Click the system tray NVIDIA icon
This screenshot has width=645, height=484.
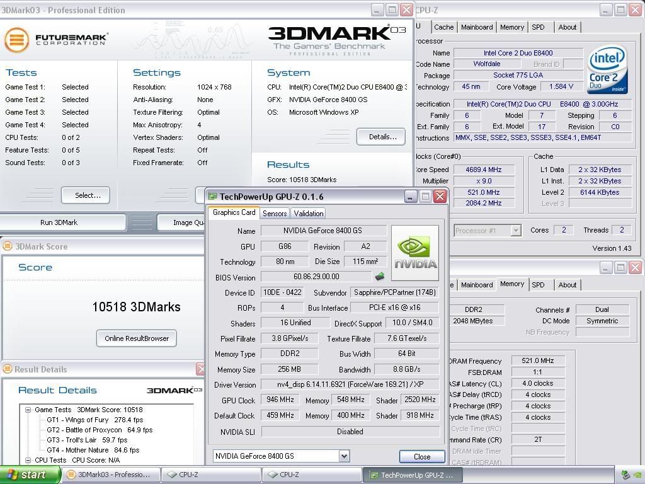[x=638, y=475]
